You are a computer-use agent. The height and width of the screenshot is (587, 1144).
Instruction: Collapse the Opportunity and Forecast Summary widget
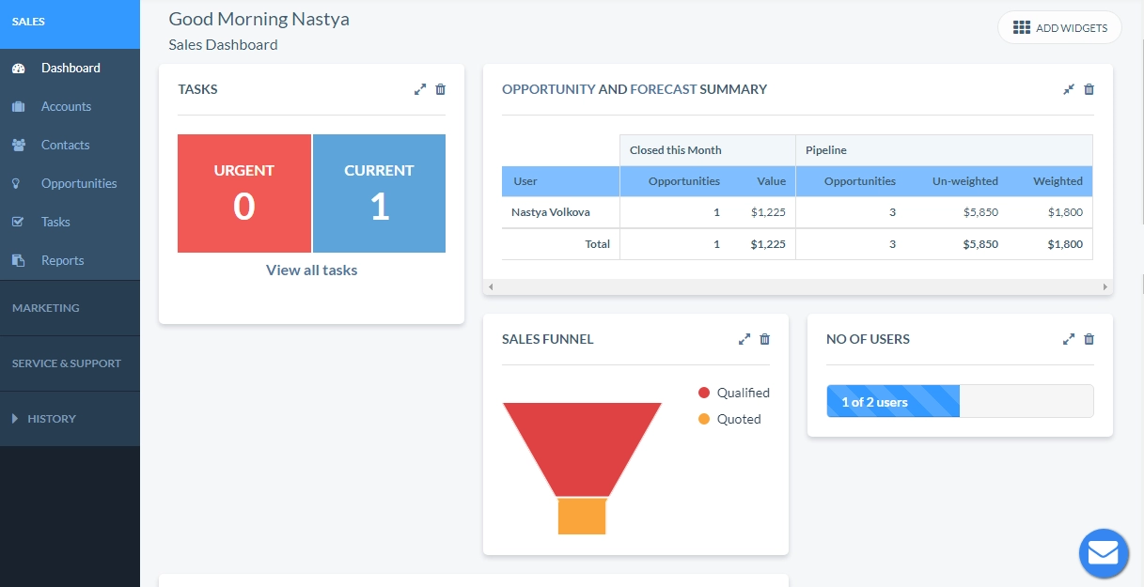click(1068, 89)
